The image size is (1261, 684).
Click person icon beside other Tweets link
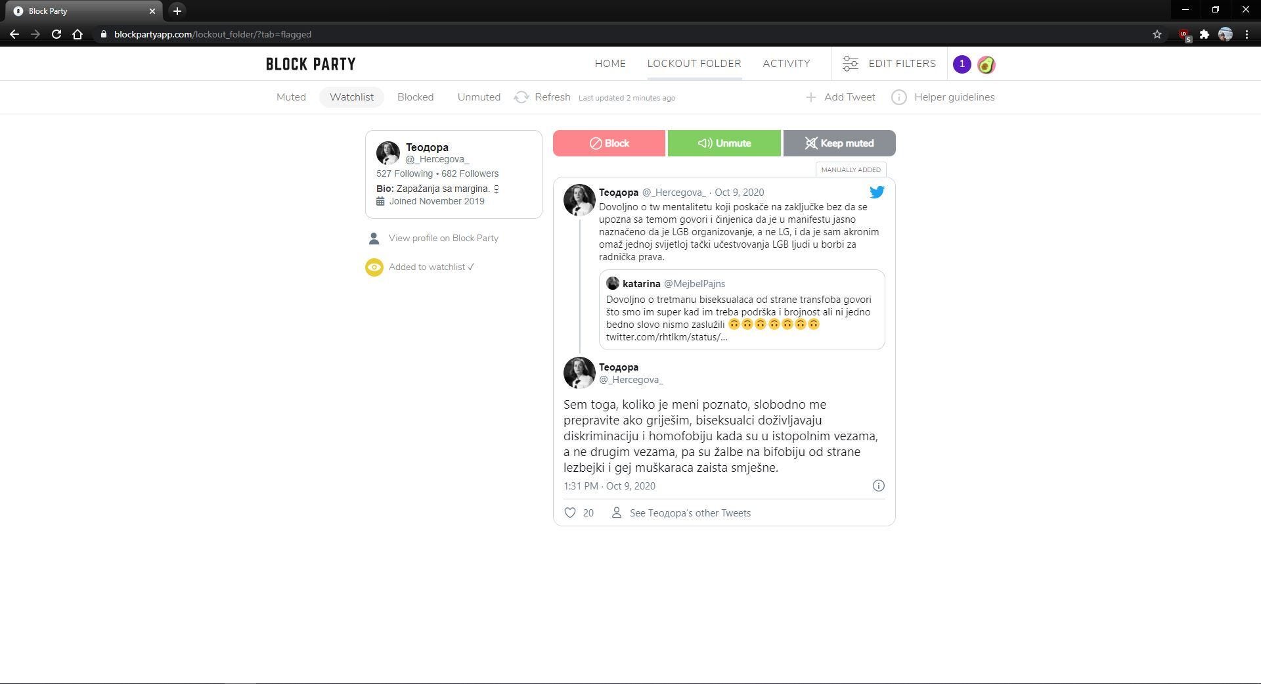(x=617, y=513)
